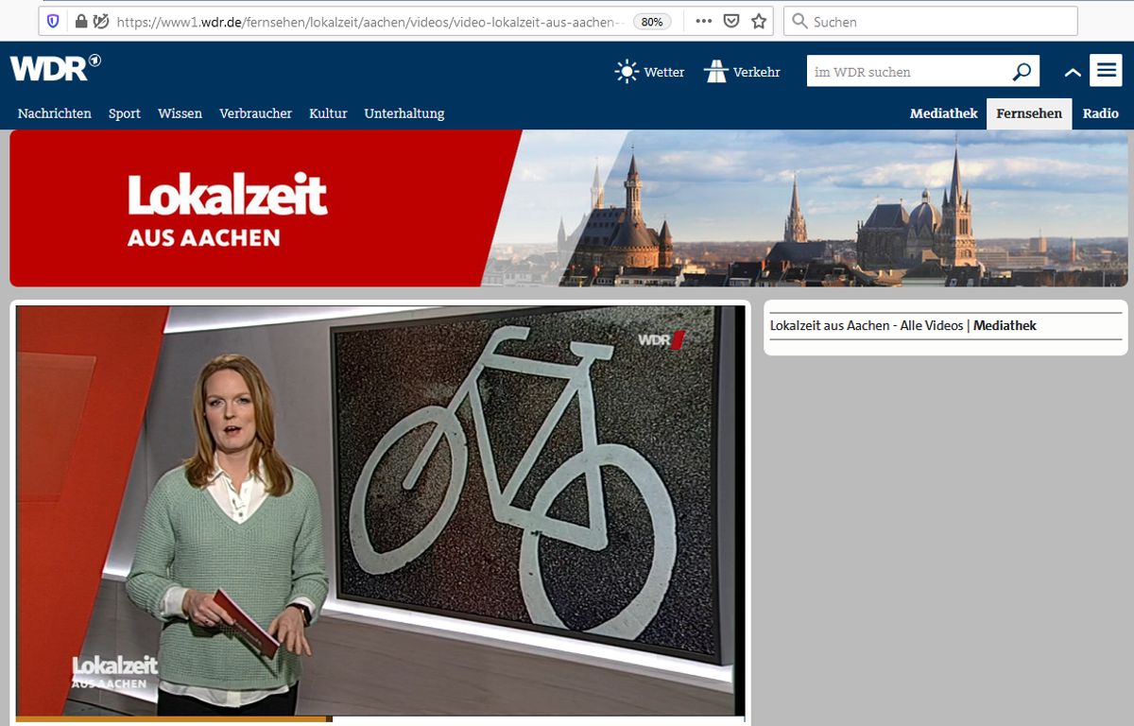The image size is (1134, 726).
Task: Switch to the Mediathek tab
Action: click(943, 113)
